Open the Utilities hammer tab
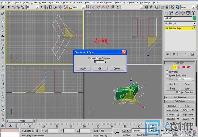This screenshot has width=198, height=137. pyautogui.click(x=193, y=13)
